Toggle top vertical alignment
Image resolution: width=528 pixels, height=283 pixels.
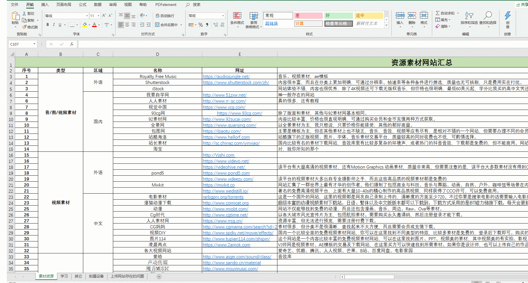tap(121, 16)
